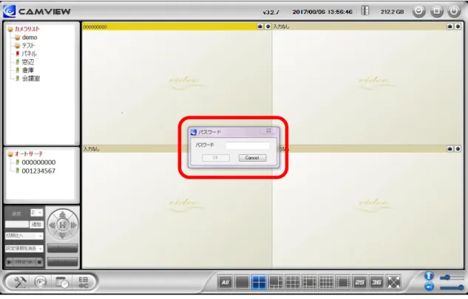Click the greyed OK button in password dialog
The height and width of the screenshot is (299, 468).
tap(215, 158)
